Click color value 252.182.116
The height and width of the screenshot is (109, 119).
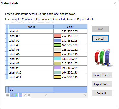point(70,54)
